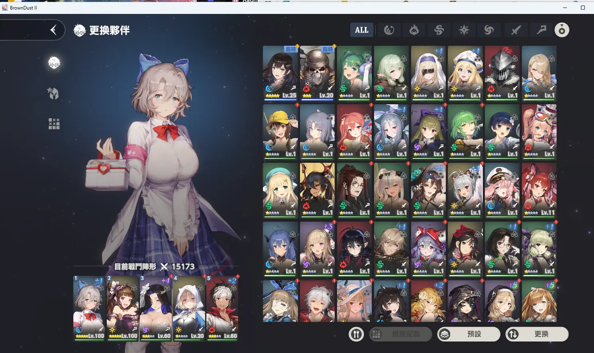
Task: Select formation slot 4 Lv.20 white-hooded card
Action: pyautogui.click(x=189, y=308)
